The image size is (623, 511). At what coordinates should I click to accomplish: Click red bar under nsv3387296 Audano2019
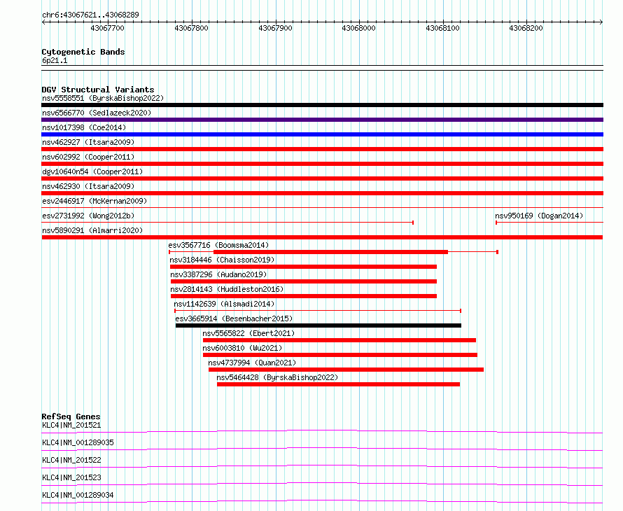click(304, 281)
